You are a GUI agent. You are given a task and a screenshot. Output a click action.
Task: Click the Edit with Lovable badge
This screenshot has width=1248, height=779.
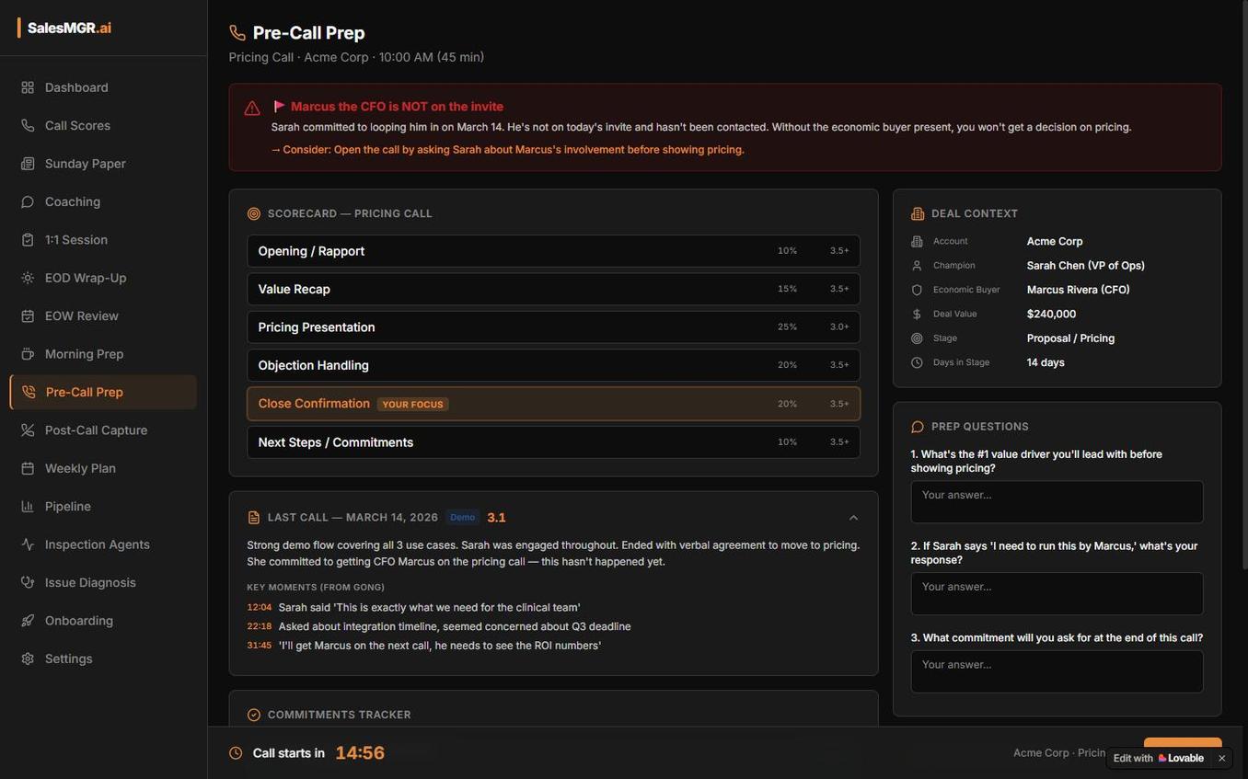click(x=1159, y=759)
